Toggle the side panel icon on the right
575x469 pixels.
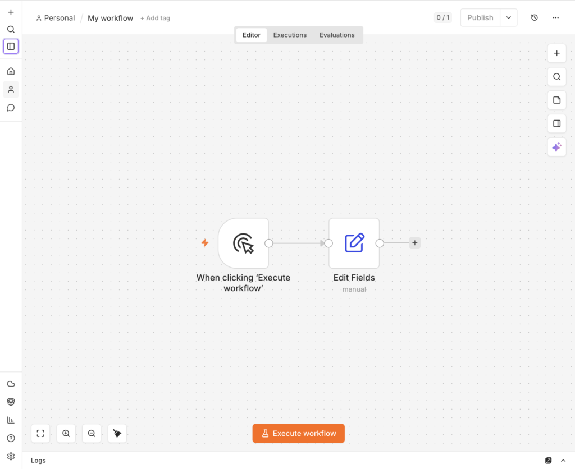pos(556,124)
